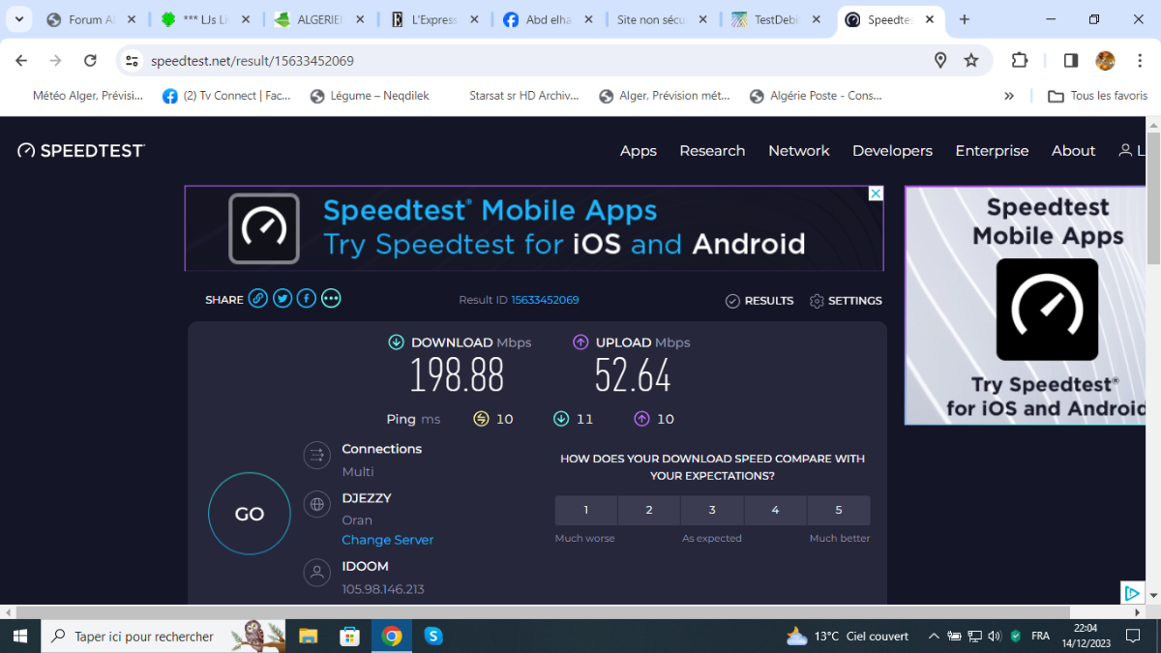The width and height of the screenshot is (1161, 653).
Task: Select rating 3 As expected
Action: (x=712, y=510)
